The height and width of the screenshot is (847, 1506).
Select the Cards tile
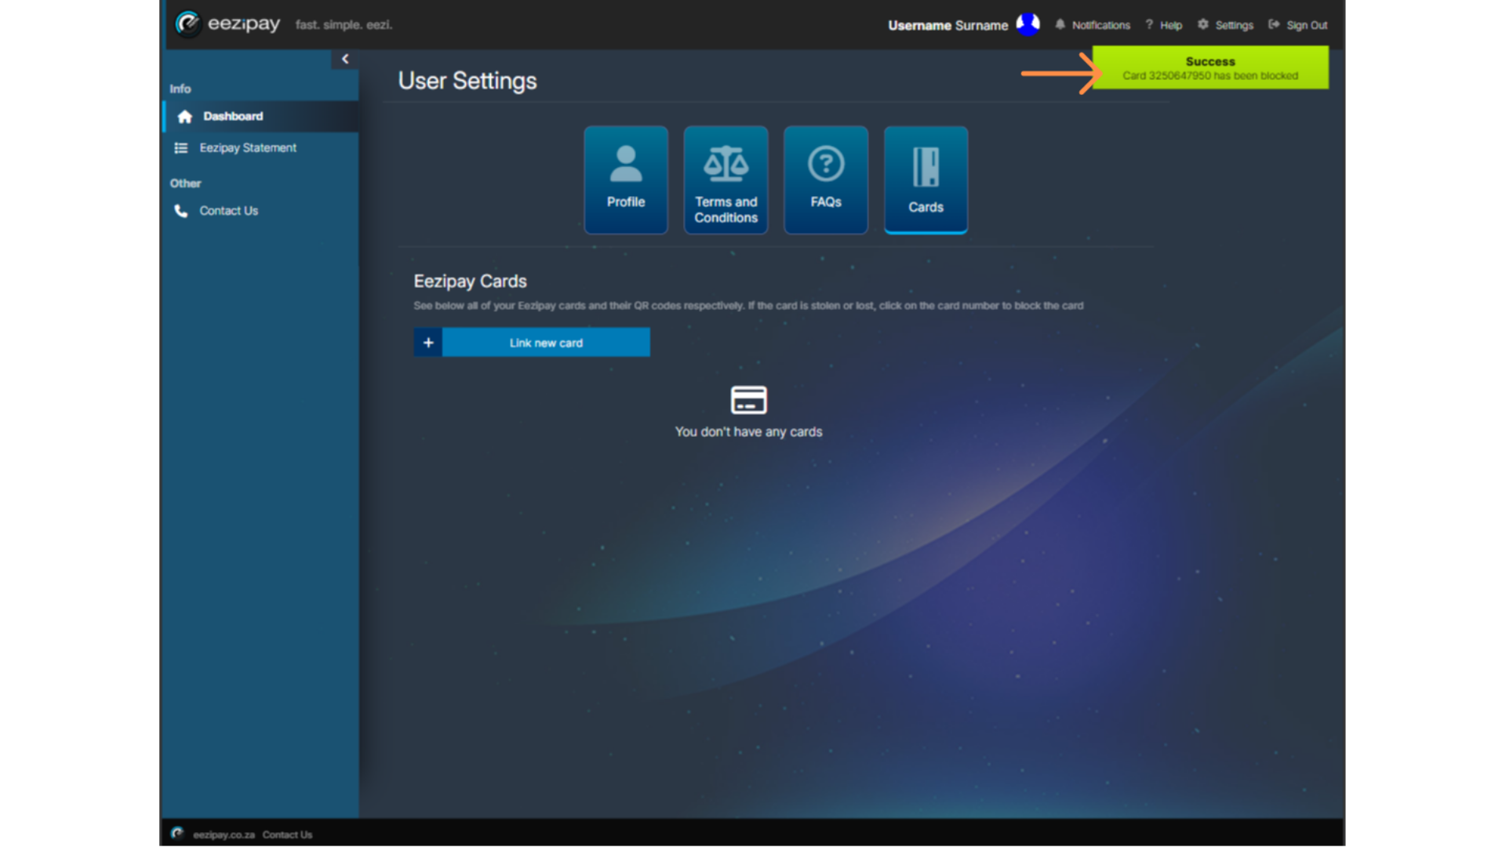pos(926,180)
